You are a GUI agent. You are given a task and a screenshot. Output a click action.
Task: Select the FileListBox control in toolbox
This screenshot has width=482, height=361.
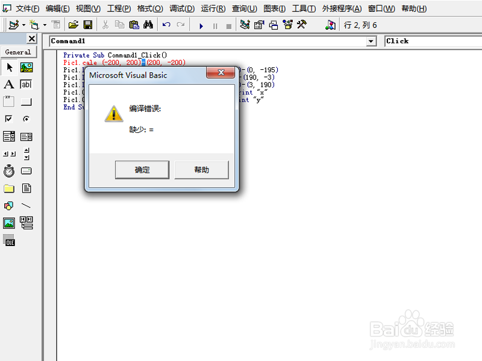tap(27, 188)
